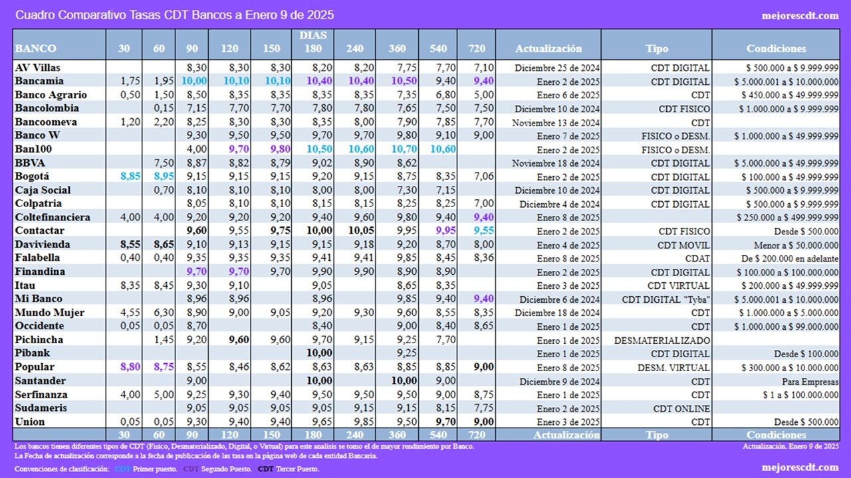851x478 pixels.
Task: Click Contactar's 9,55 rate at 720 days
Action: 484,231
